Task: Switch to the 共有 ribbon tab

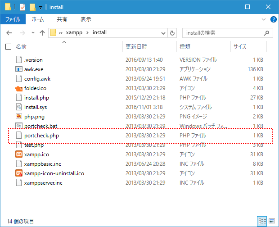Action: [62, 19]
